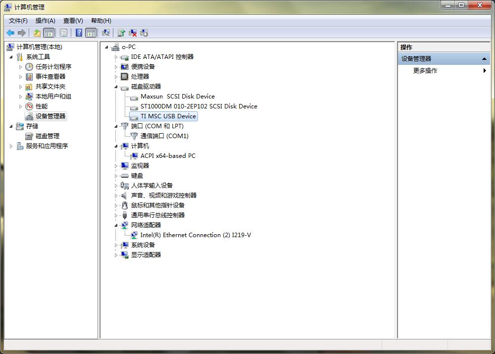Click the 本地用户和组 icon

(x=29, y=97)
